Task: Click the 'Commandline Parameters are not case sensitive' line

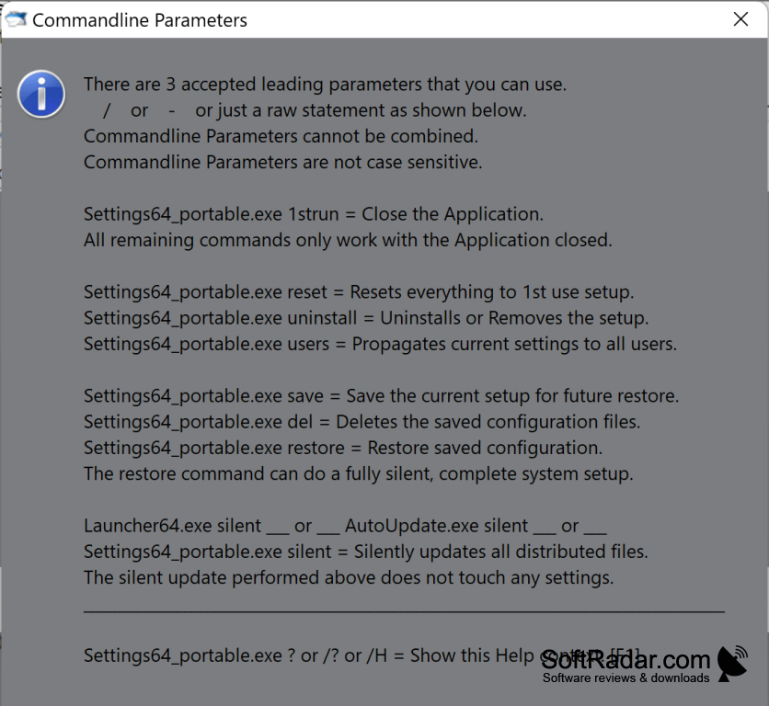Action: [x=283, y=163]
